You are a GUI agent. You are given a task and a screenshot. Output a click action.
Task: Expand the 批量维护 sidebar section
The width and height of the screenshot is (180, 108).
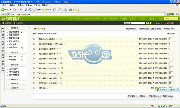point(16,84)
